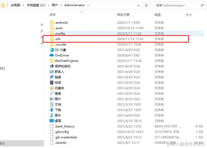This screenshot has width=207, height=148.
Task: Click the 链接 shortcut arrow icon
Action: [52, 77]
